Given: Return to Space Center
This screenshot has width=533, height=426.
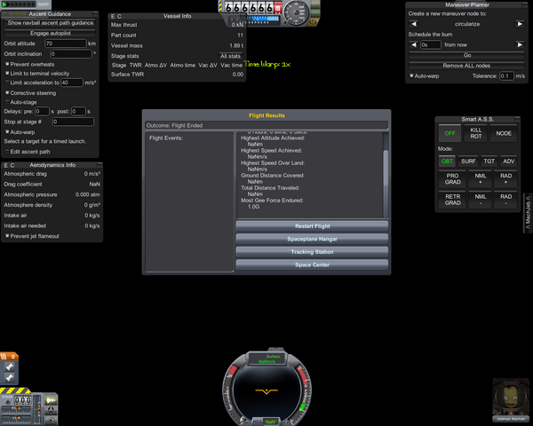Looking at the screenshot, I should [x=312, y=265].
